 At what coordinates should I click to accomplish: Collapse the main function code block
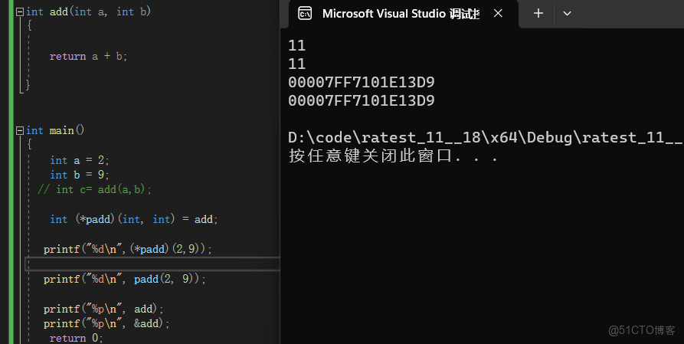pos(20,131)
